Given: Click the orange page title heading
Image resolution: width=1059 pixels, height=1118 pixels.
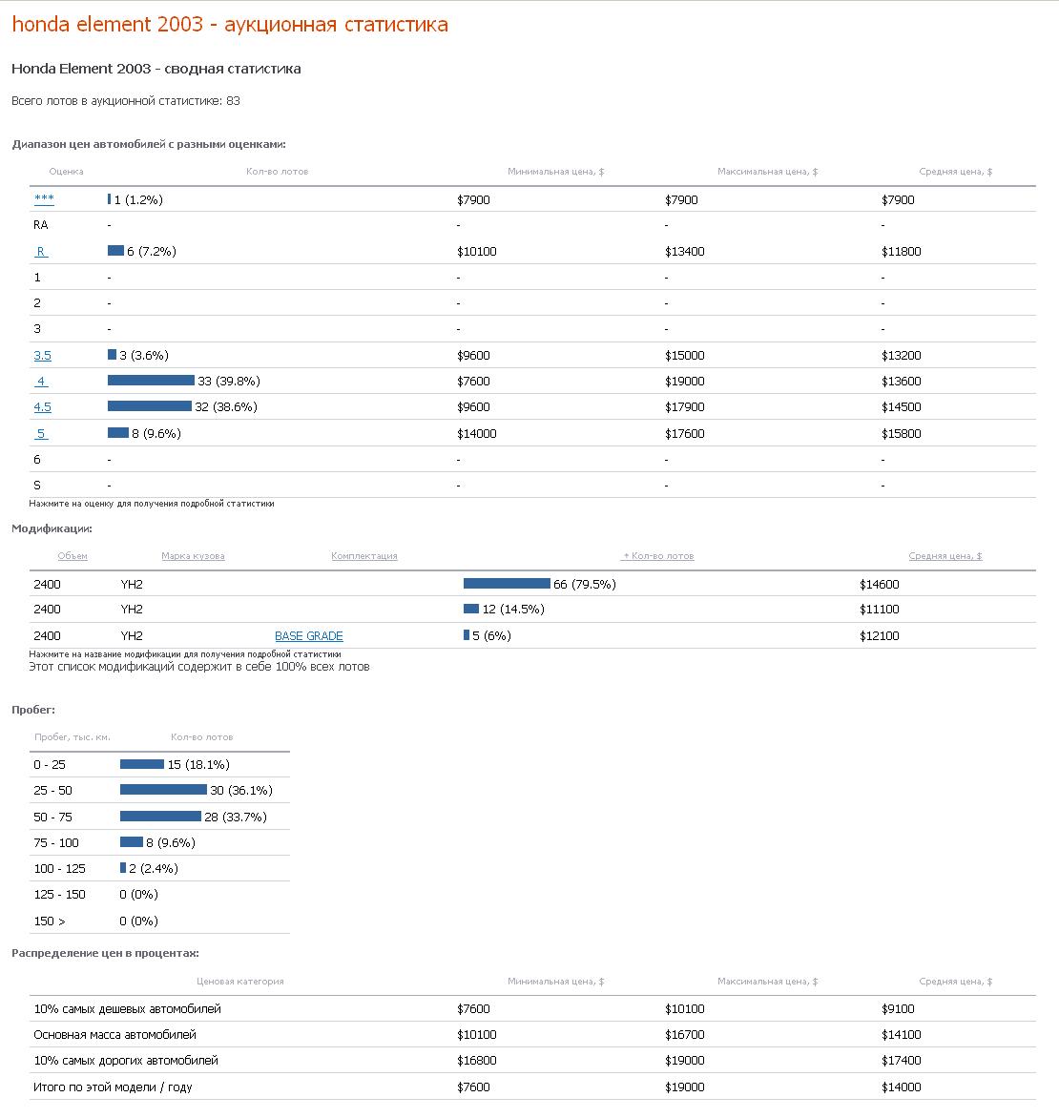Looking at the screenshot, I should pyautogui.click(x=230, y=25).
